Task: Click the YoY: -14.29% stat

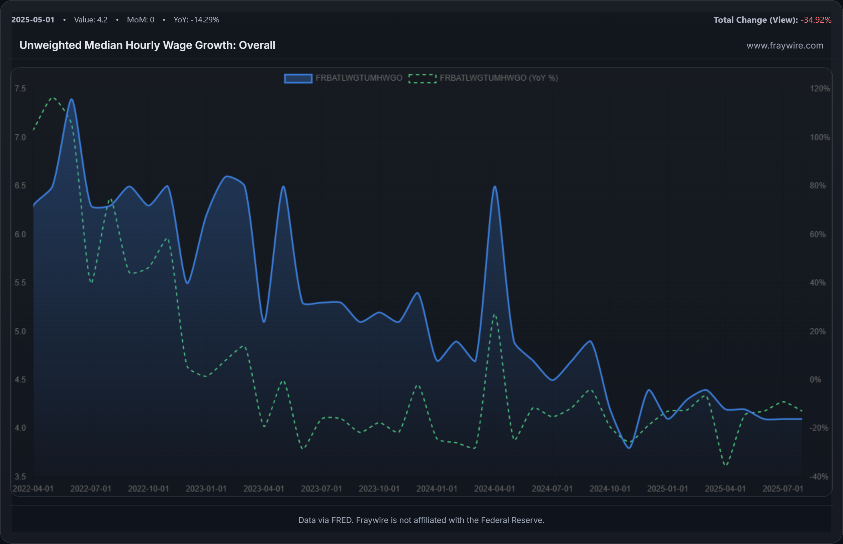Action: pyautogui.click(x=196, y=20)
